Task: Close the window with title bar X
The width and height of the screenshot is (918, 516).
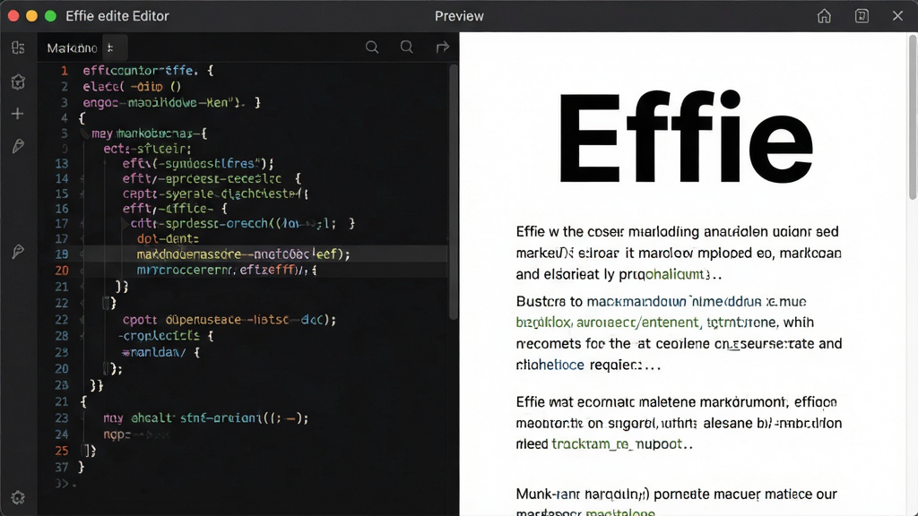Action: tap(897, 16)
